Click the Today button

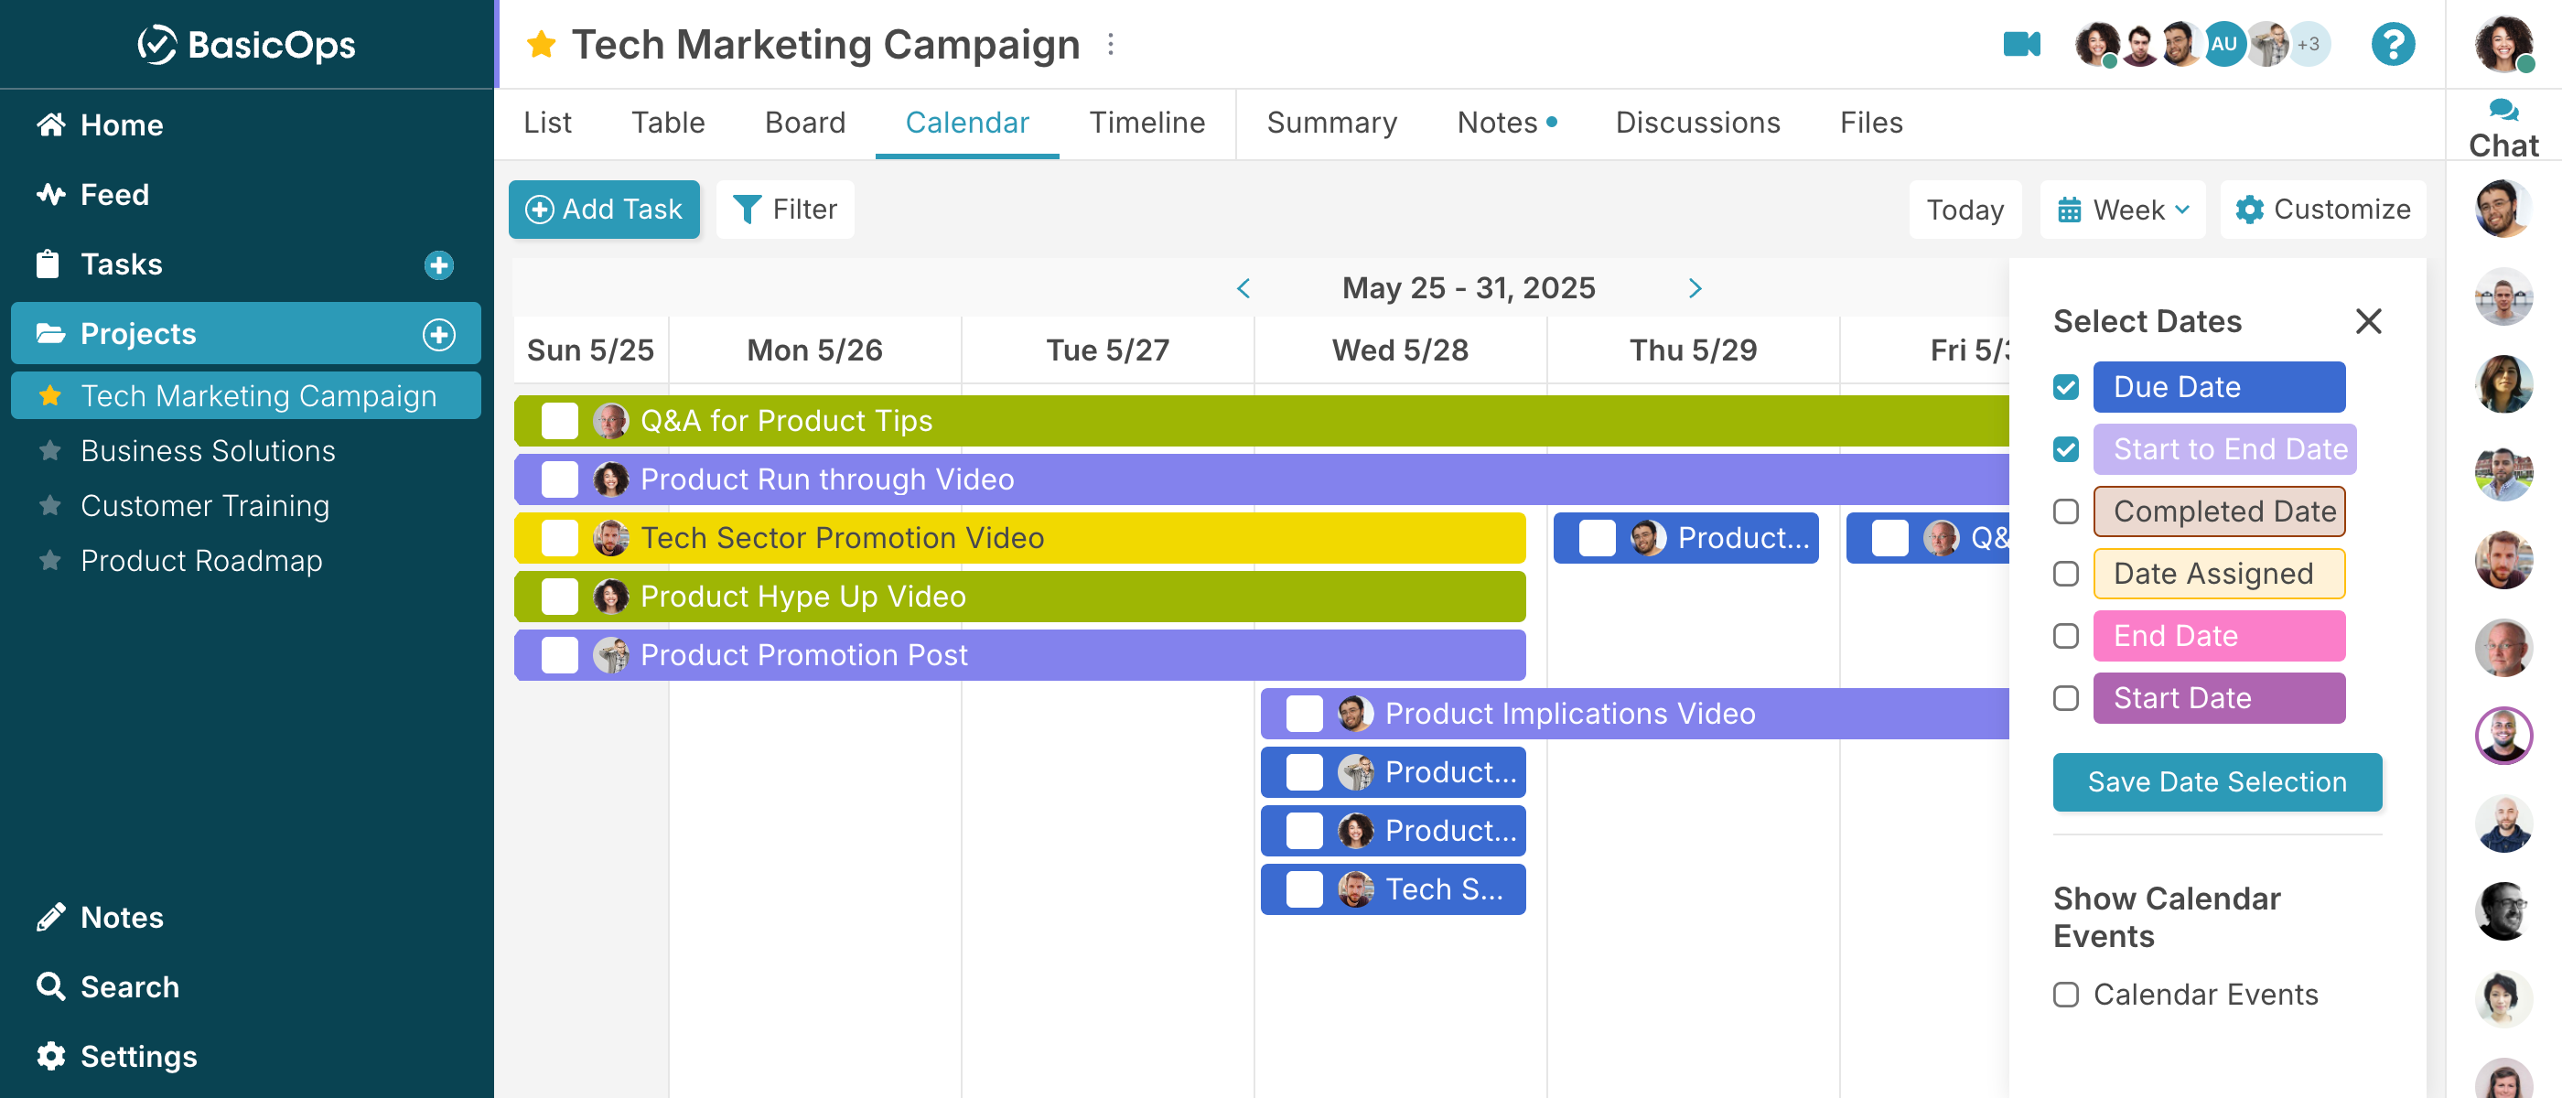(1965, 210)
